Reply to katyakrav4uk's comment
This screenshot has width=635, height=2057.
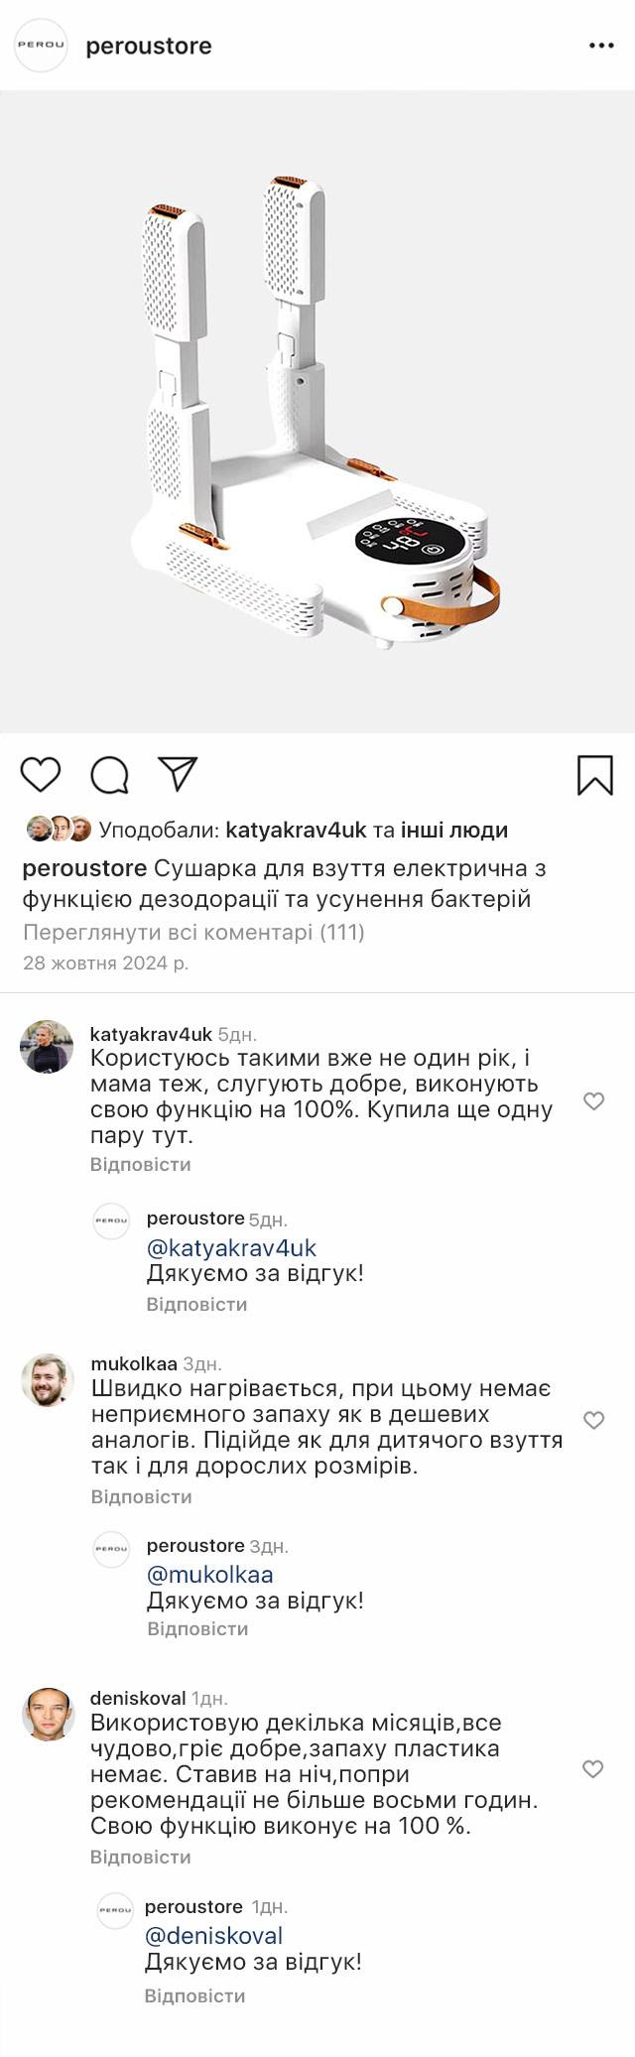tap(141, 1164)
